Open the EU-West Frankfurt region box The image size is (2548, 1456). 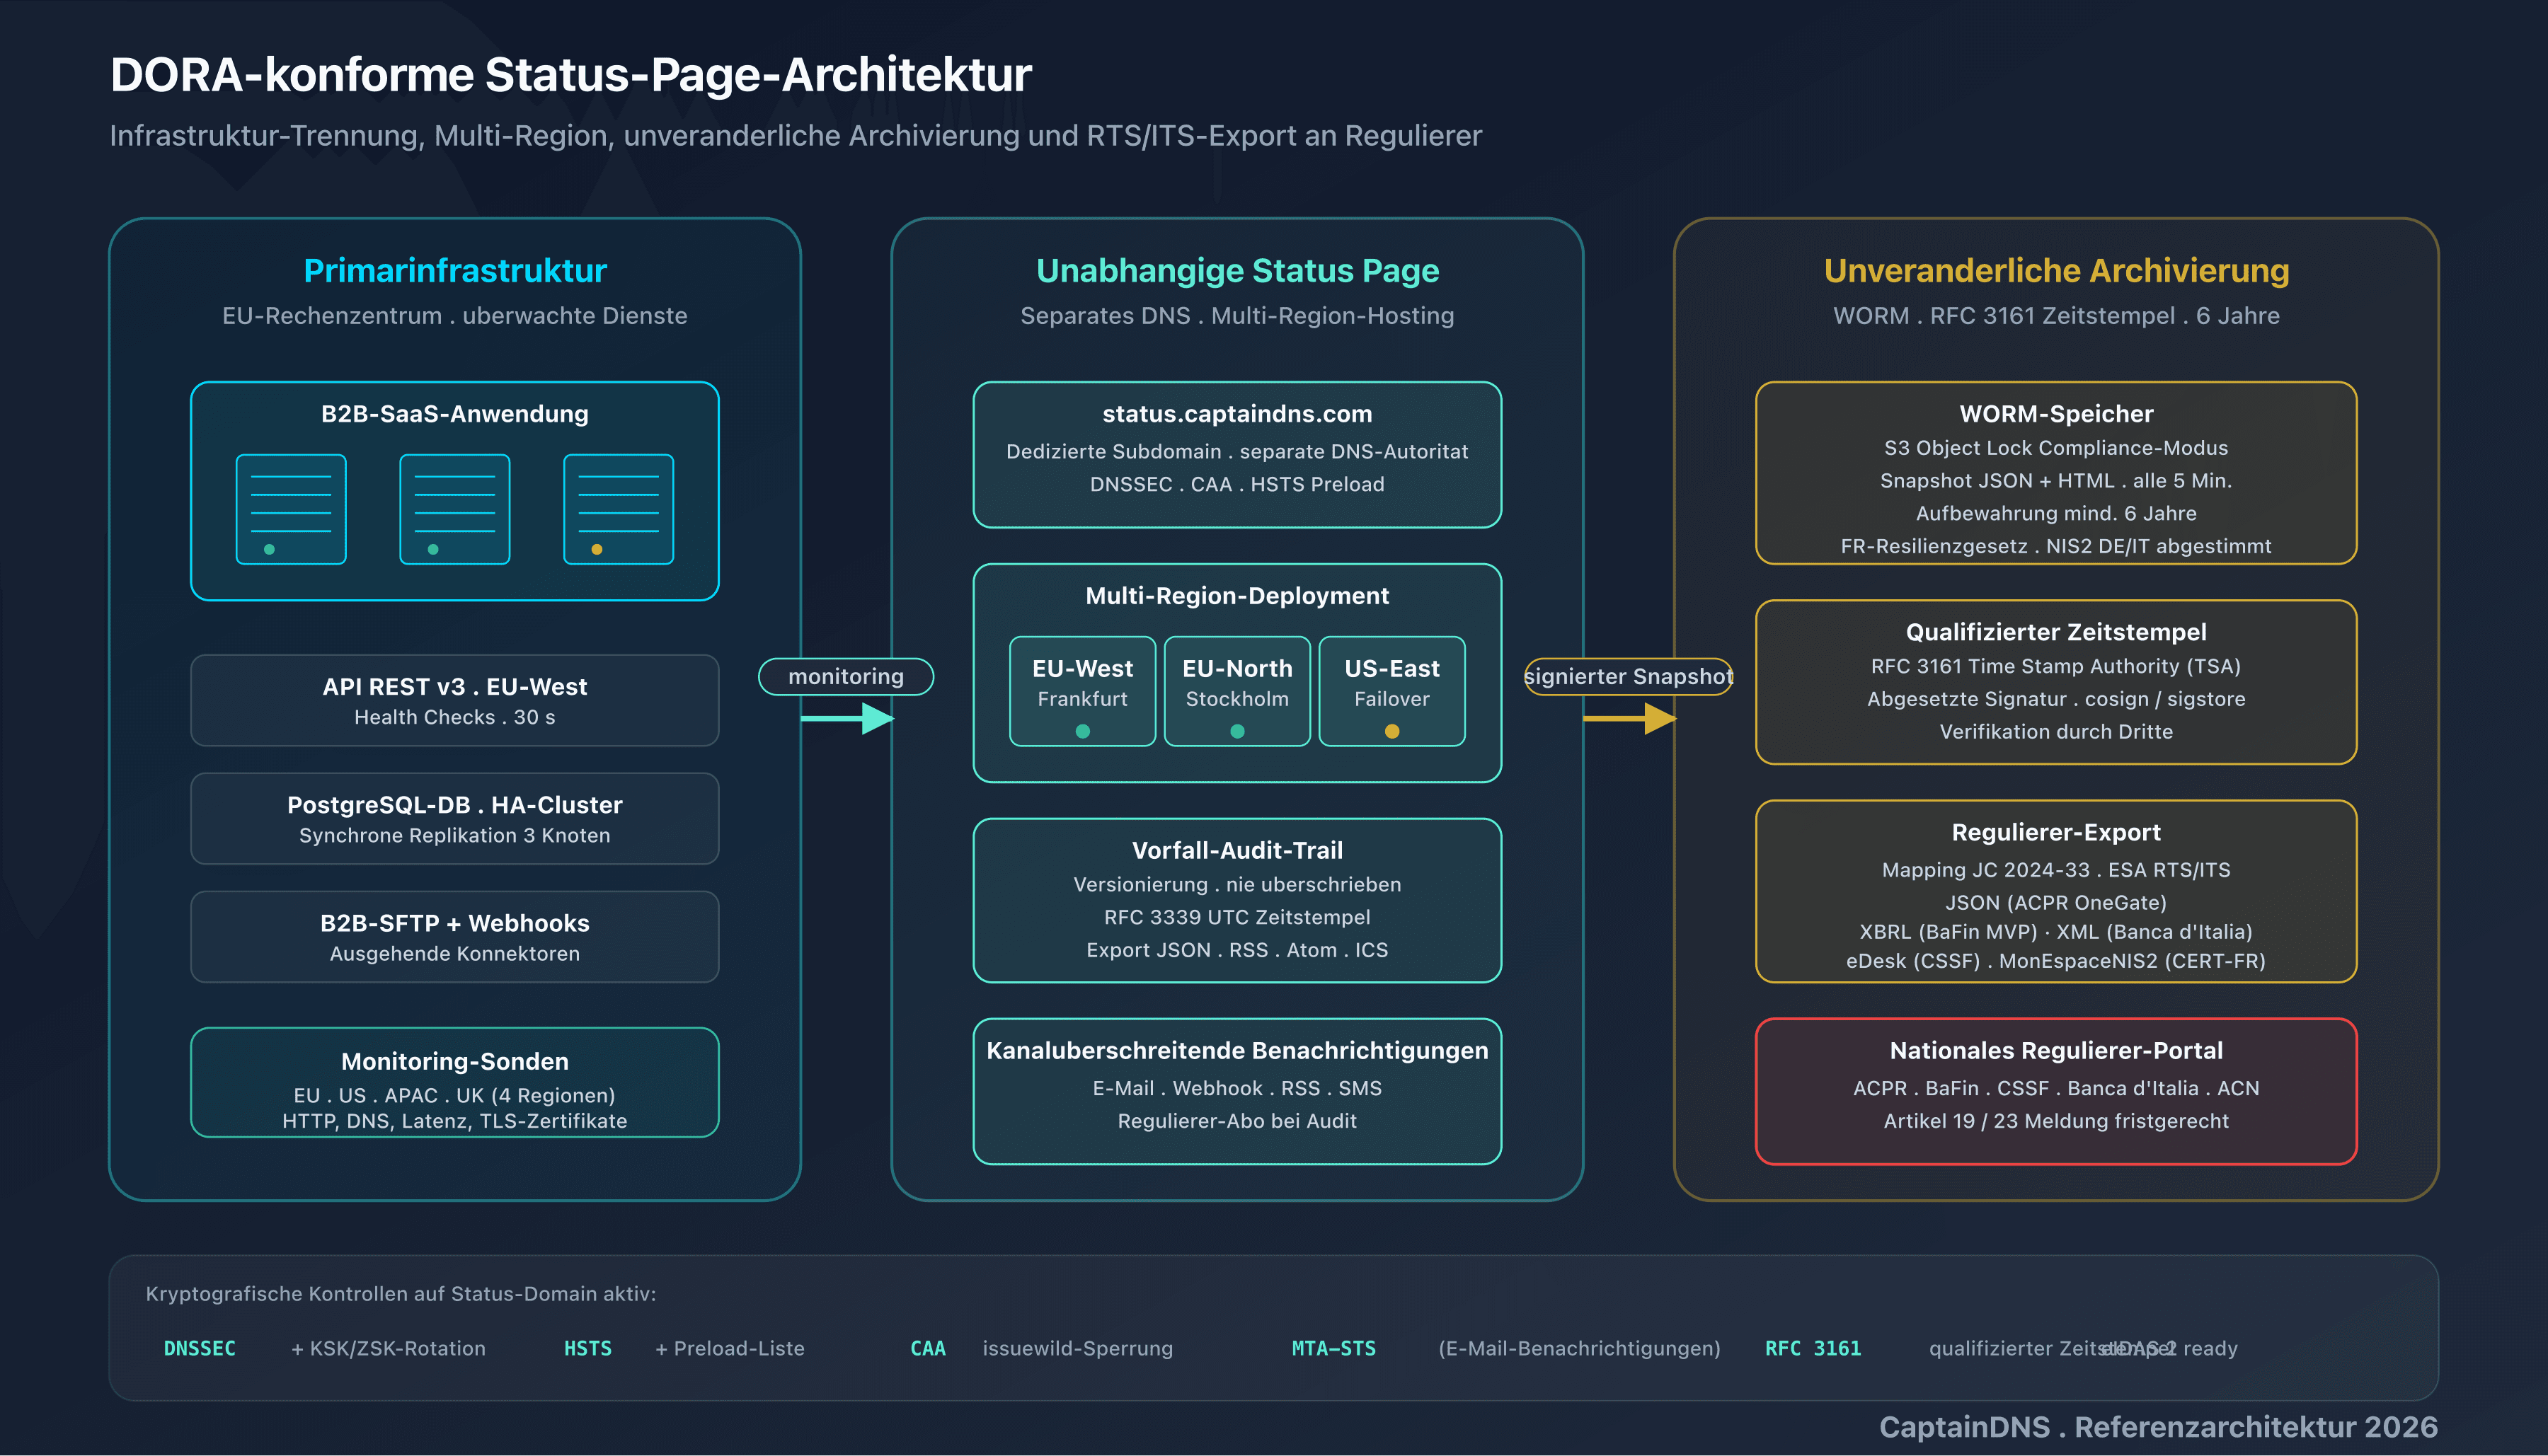[1082, 691]
